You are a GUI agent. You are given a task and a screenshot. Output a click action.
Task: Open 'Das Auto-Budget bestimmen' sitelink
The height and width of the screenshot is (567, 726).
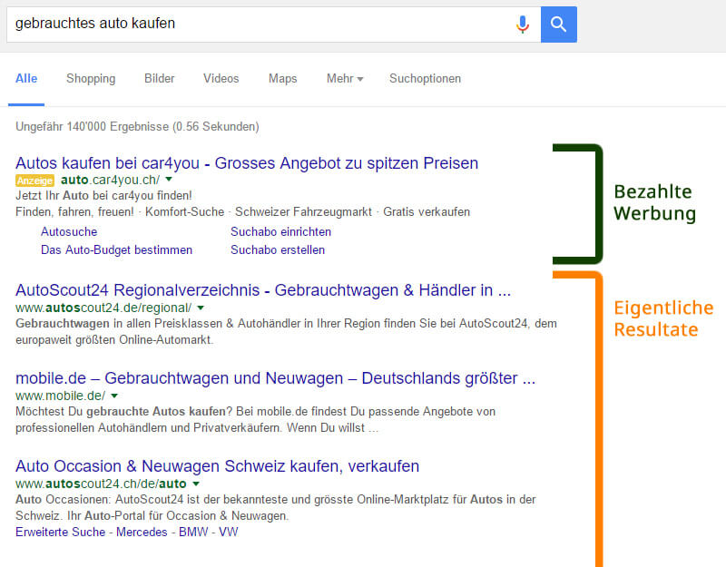pos(117,250)
